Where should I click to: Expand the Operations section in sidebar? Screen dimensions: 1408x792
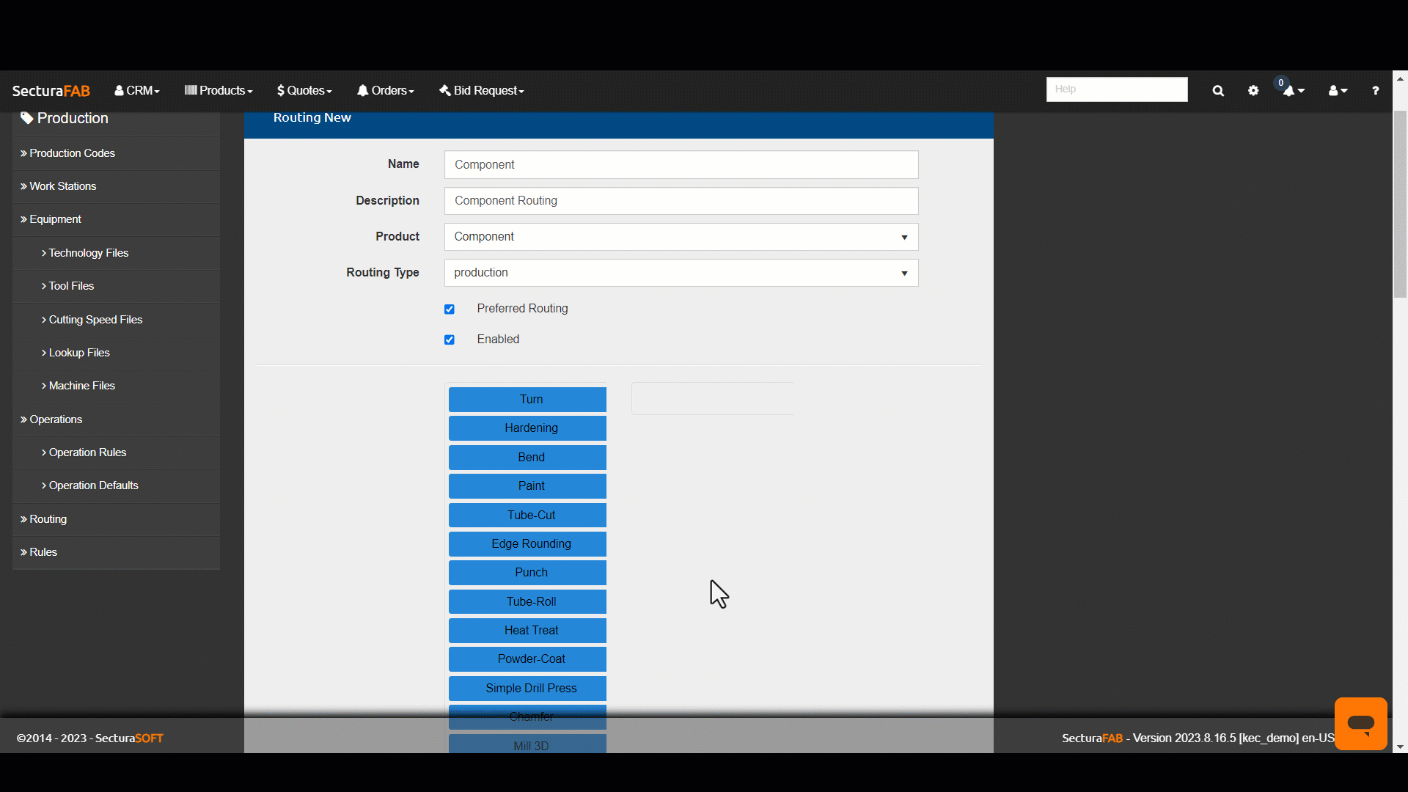click(x=55, y=419)
